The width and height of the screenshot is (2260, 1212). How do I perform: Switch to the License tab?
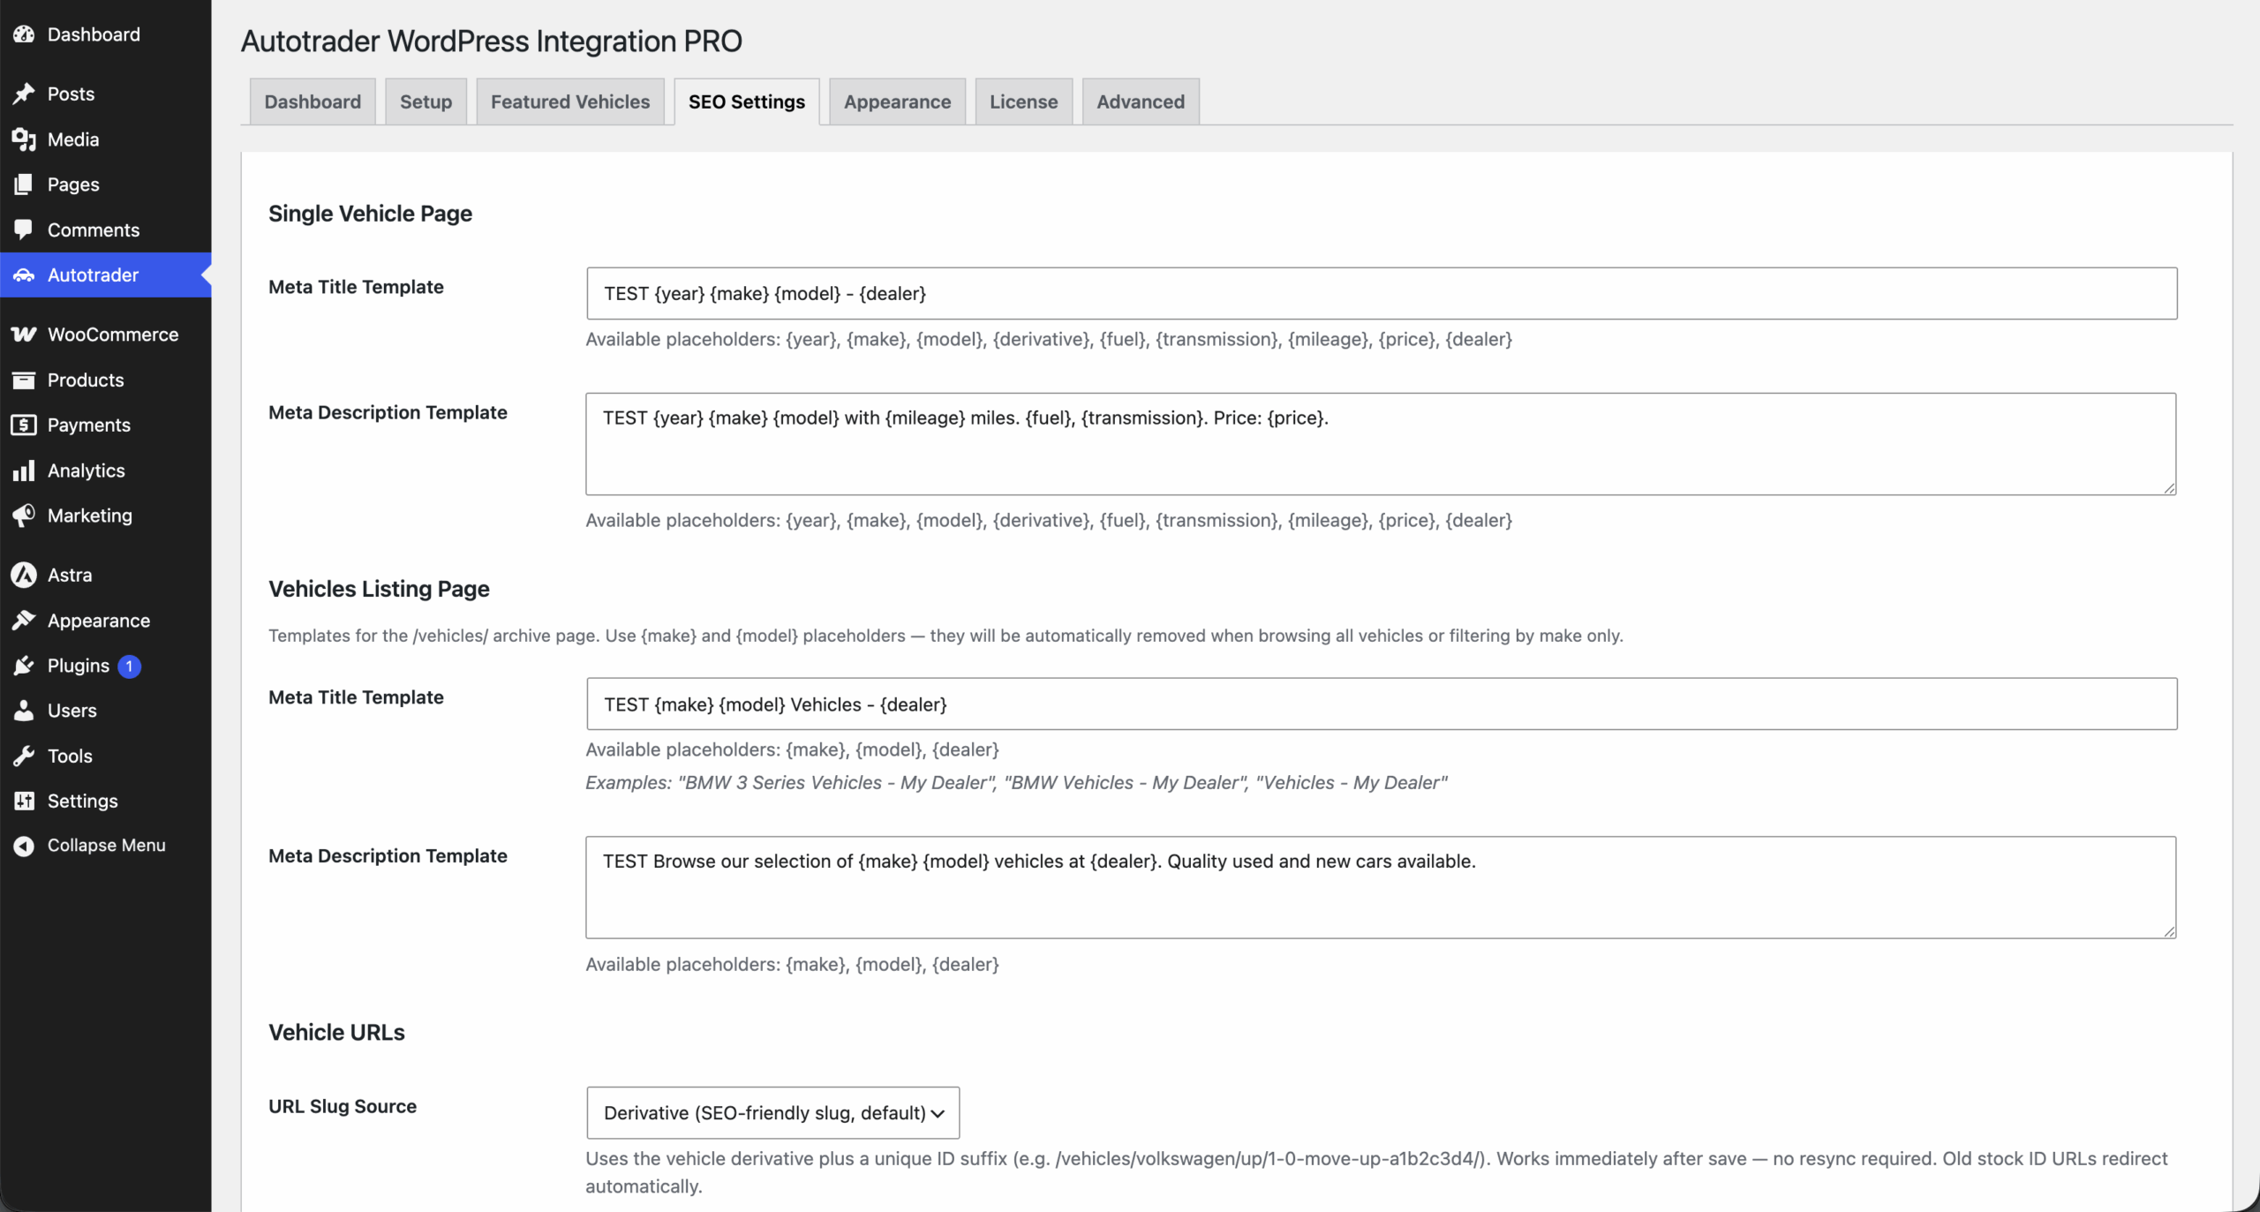[1023, 102]
